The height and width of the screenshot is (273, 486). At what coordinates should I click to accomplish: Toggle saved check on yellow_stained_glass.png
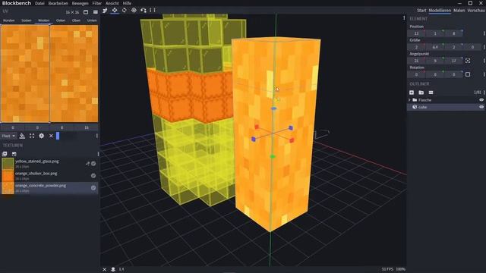click(x=93, y=164)
